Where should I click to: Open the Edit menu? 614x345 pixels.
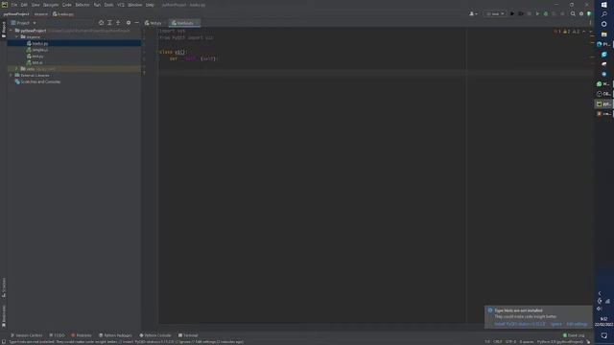tap(24, 5)
